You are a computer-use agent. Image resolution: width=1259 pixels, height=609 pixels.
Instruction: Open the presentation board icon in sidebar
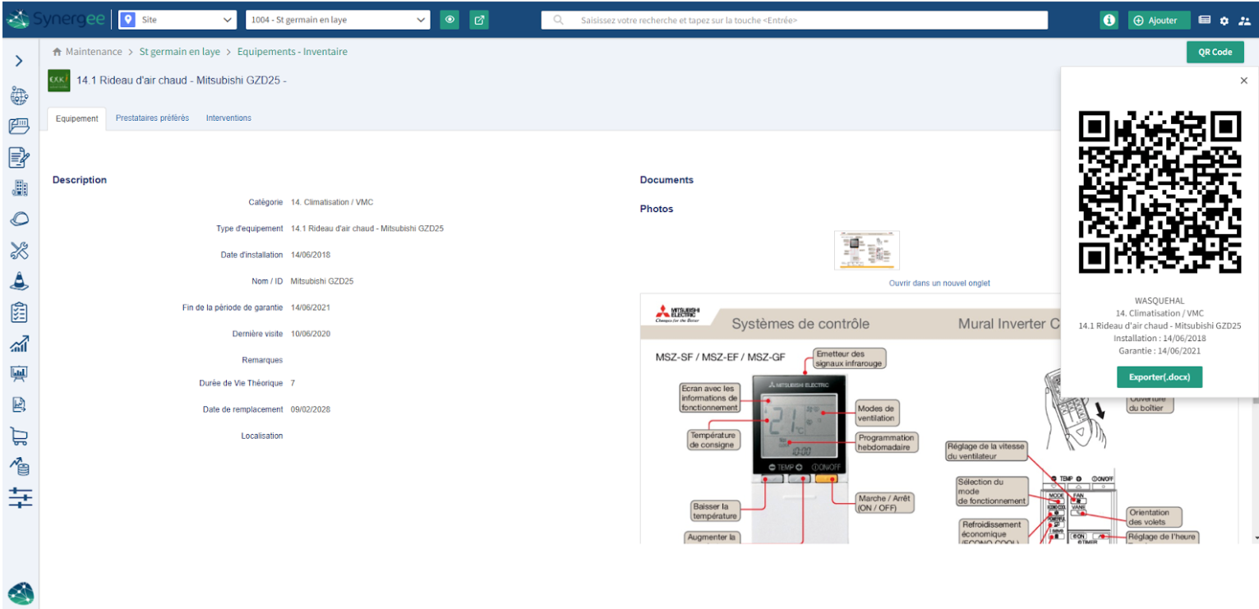point(20,374)
